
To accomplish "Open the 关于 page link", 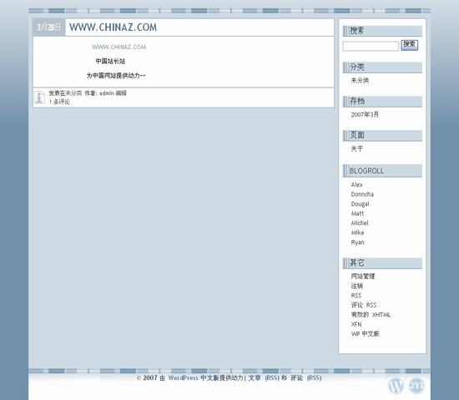I will pyautogui.click(x=357, y=148).
